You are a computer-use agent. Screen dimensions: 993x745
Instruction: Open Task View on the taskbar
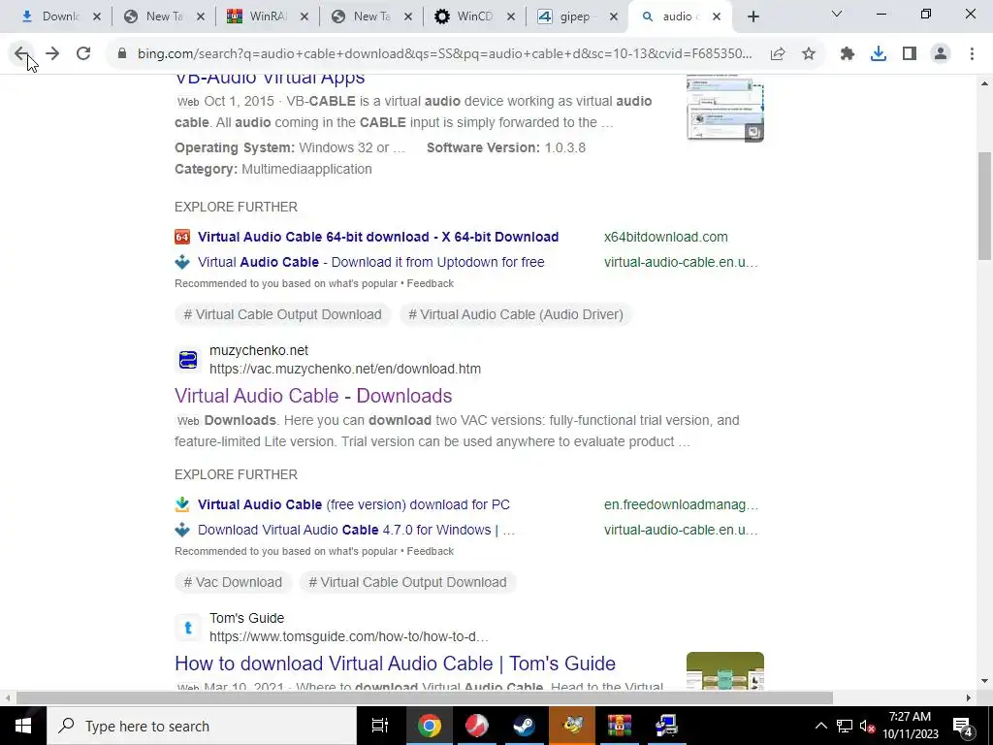[x=380, y=726]
